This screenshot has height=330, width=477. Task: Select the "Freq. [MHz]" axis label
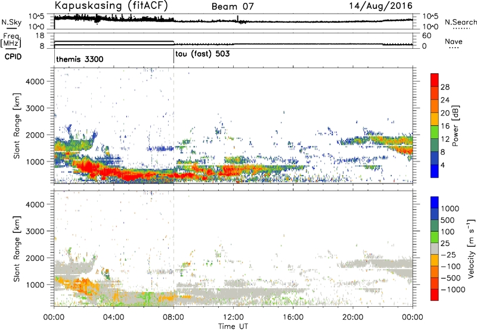pos(11,40)
